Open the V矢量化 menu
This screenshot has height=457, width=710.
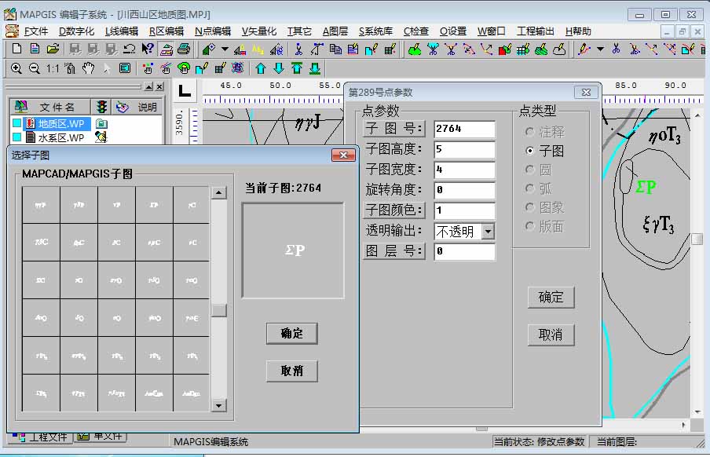pyautogui.click(x=258, y=31)
